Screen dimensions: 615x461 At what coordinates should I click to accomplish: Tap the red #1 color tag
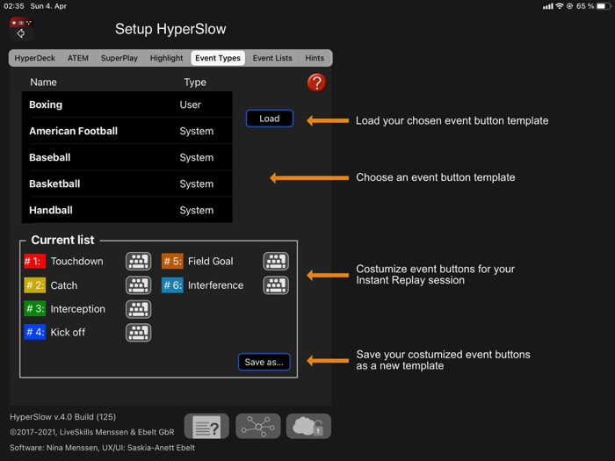pos(34,261)
